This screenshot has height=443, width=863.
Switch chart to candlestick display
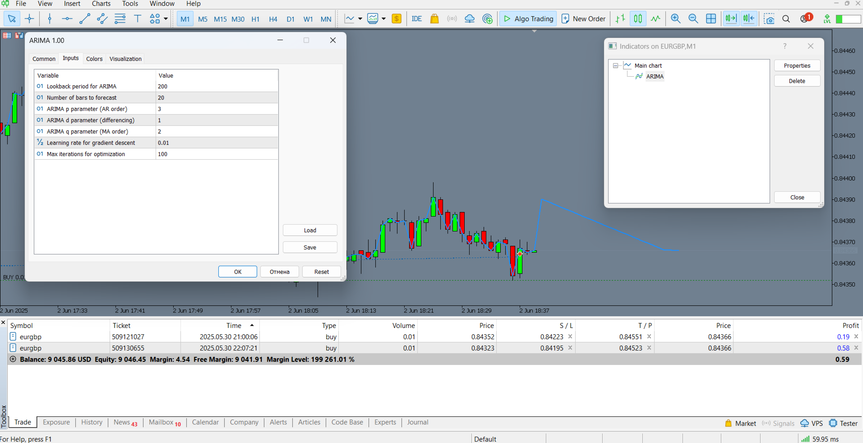(x=638, y=18)
